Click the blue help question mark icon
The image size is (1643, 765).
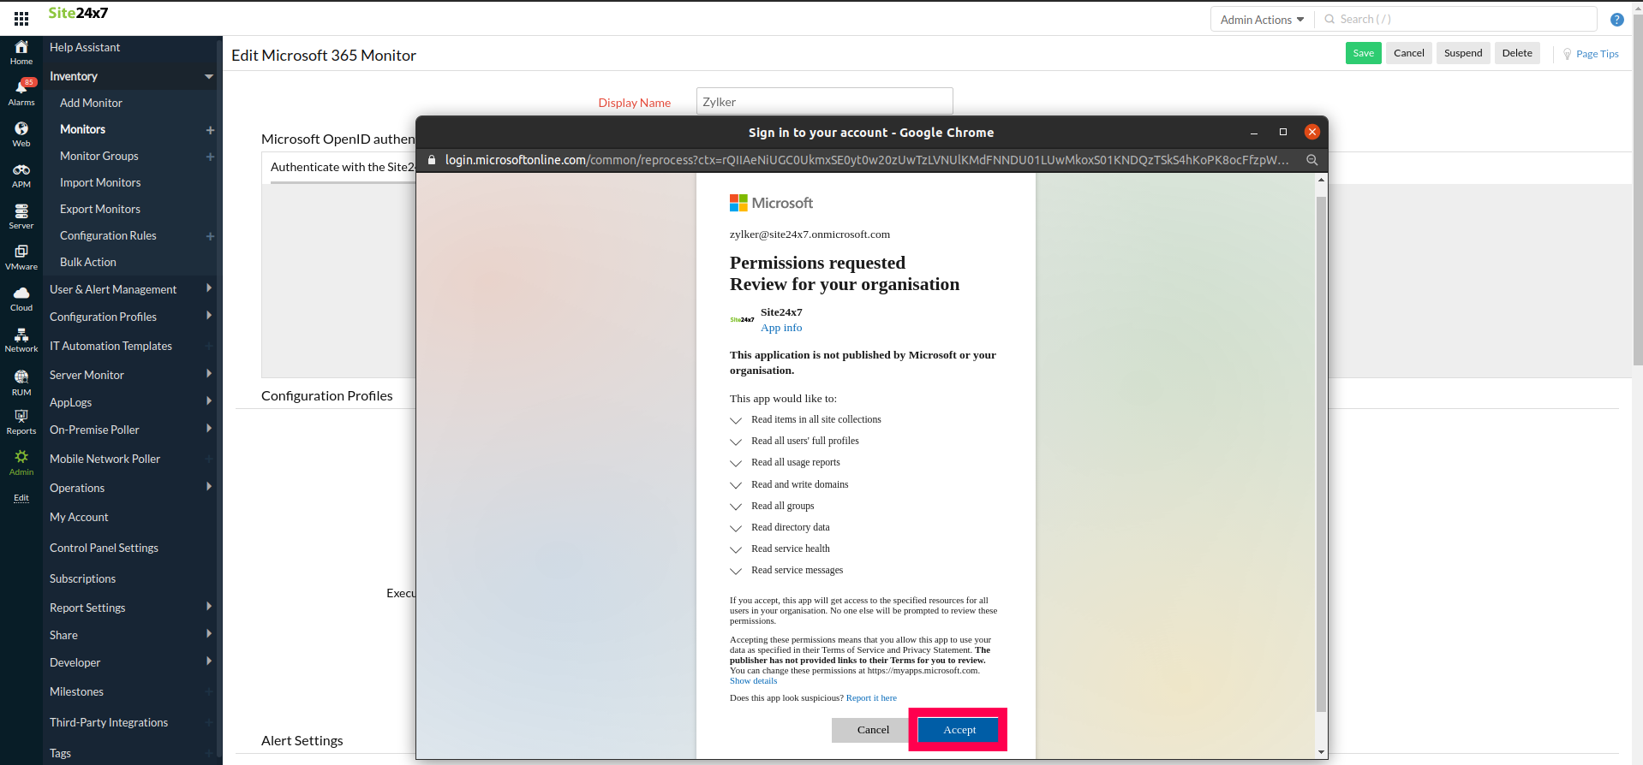tap(1616, 20)
